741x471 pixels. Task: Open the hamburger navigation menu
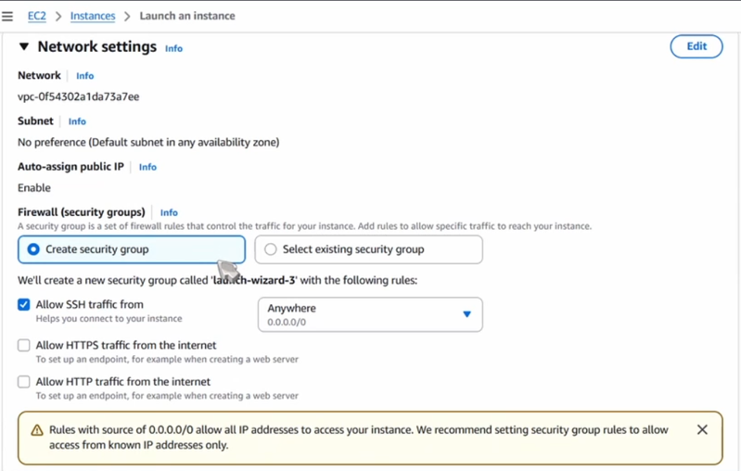[x=8, y=16]
